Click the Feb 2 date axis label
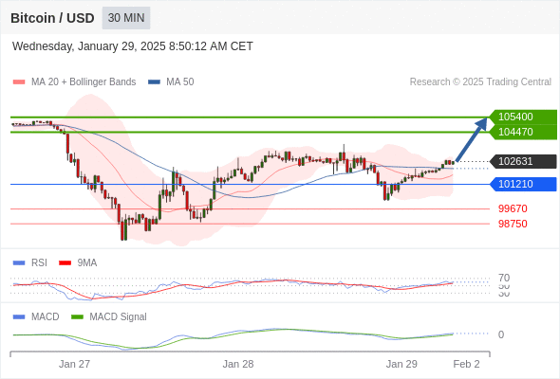Viewport: 560px width, 379px height. (466, 364)
